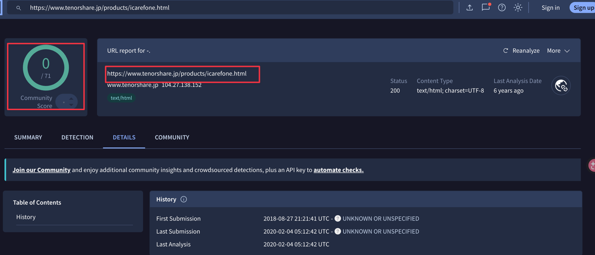595x255 pixels.
Task: Click the text/html tag chip
Action: pos(121,98)
